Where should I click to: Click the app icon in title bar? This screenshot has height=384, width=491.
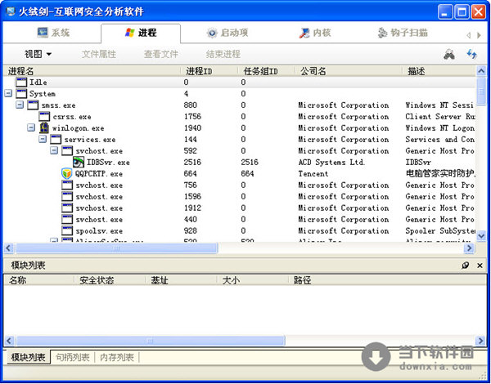pos(11,12)
